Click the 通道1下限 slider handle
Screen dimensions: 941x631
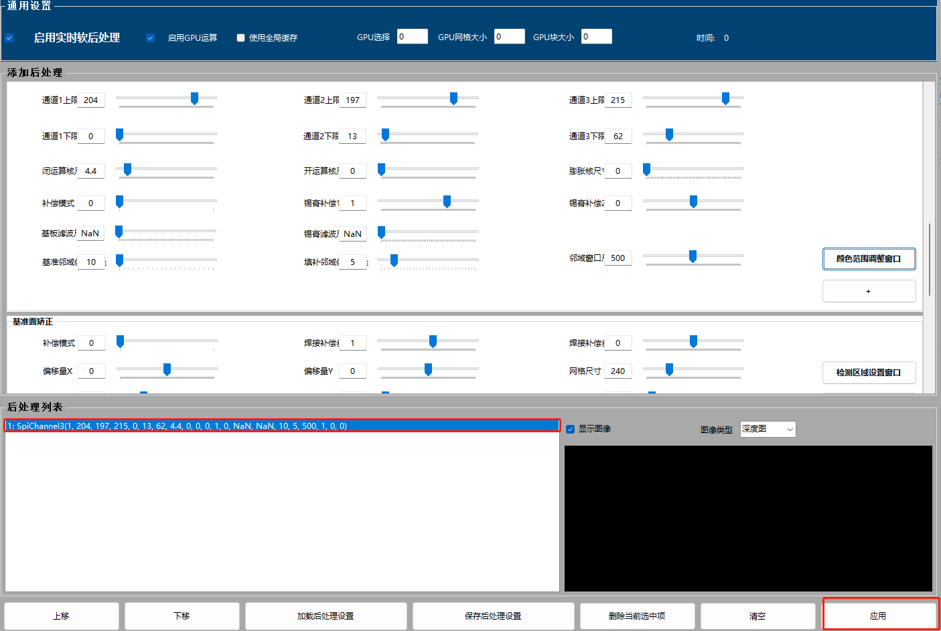tap(119, 134)
